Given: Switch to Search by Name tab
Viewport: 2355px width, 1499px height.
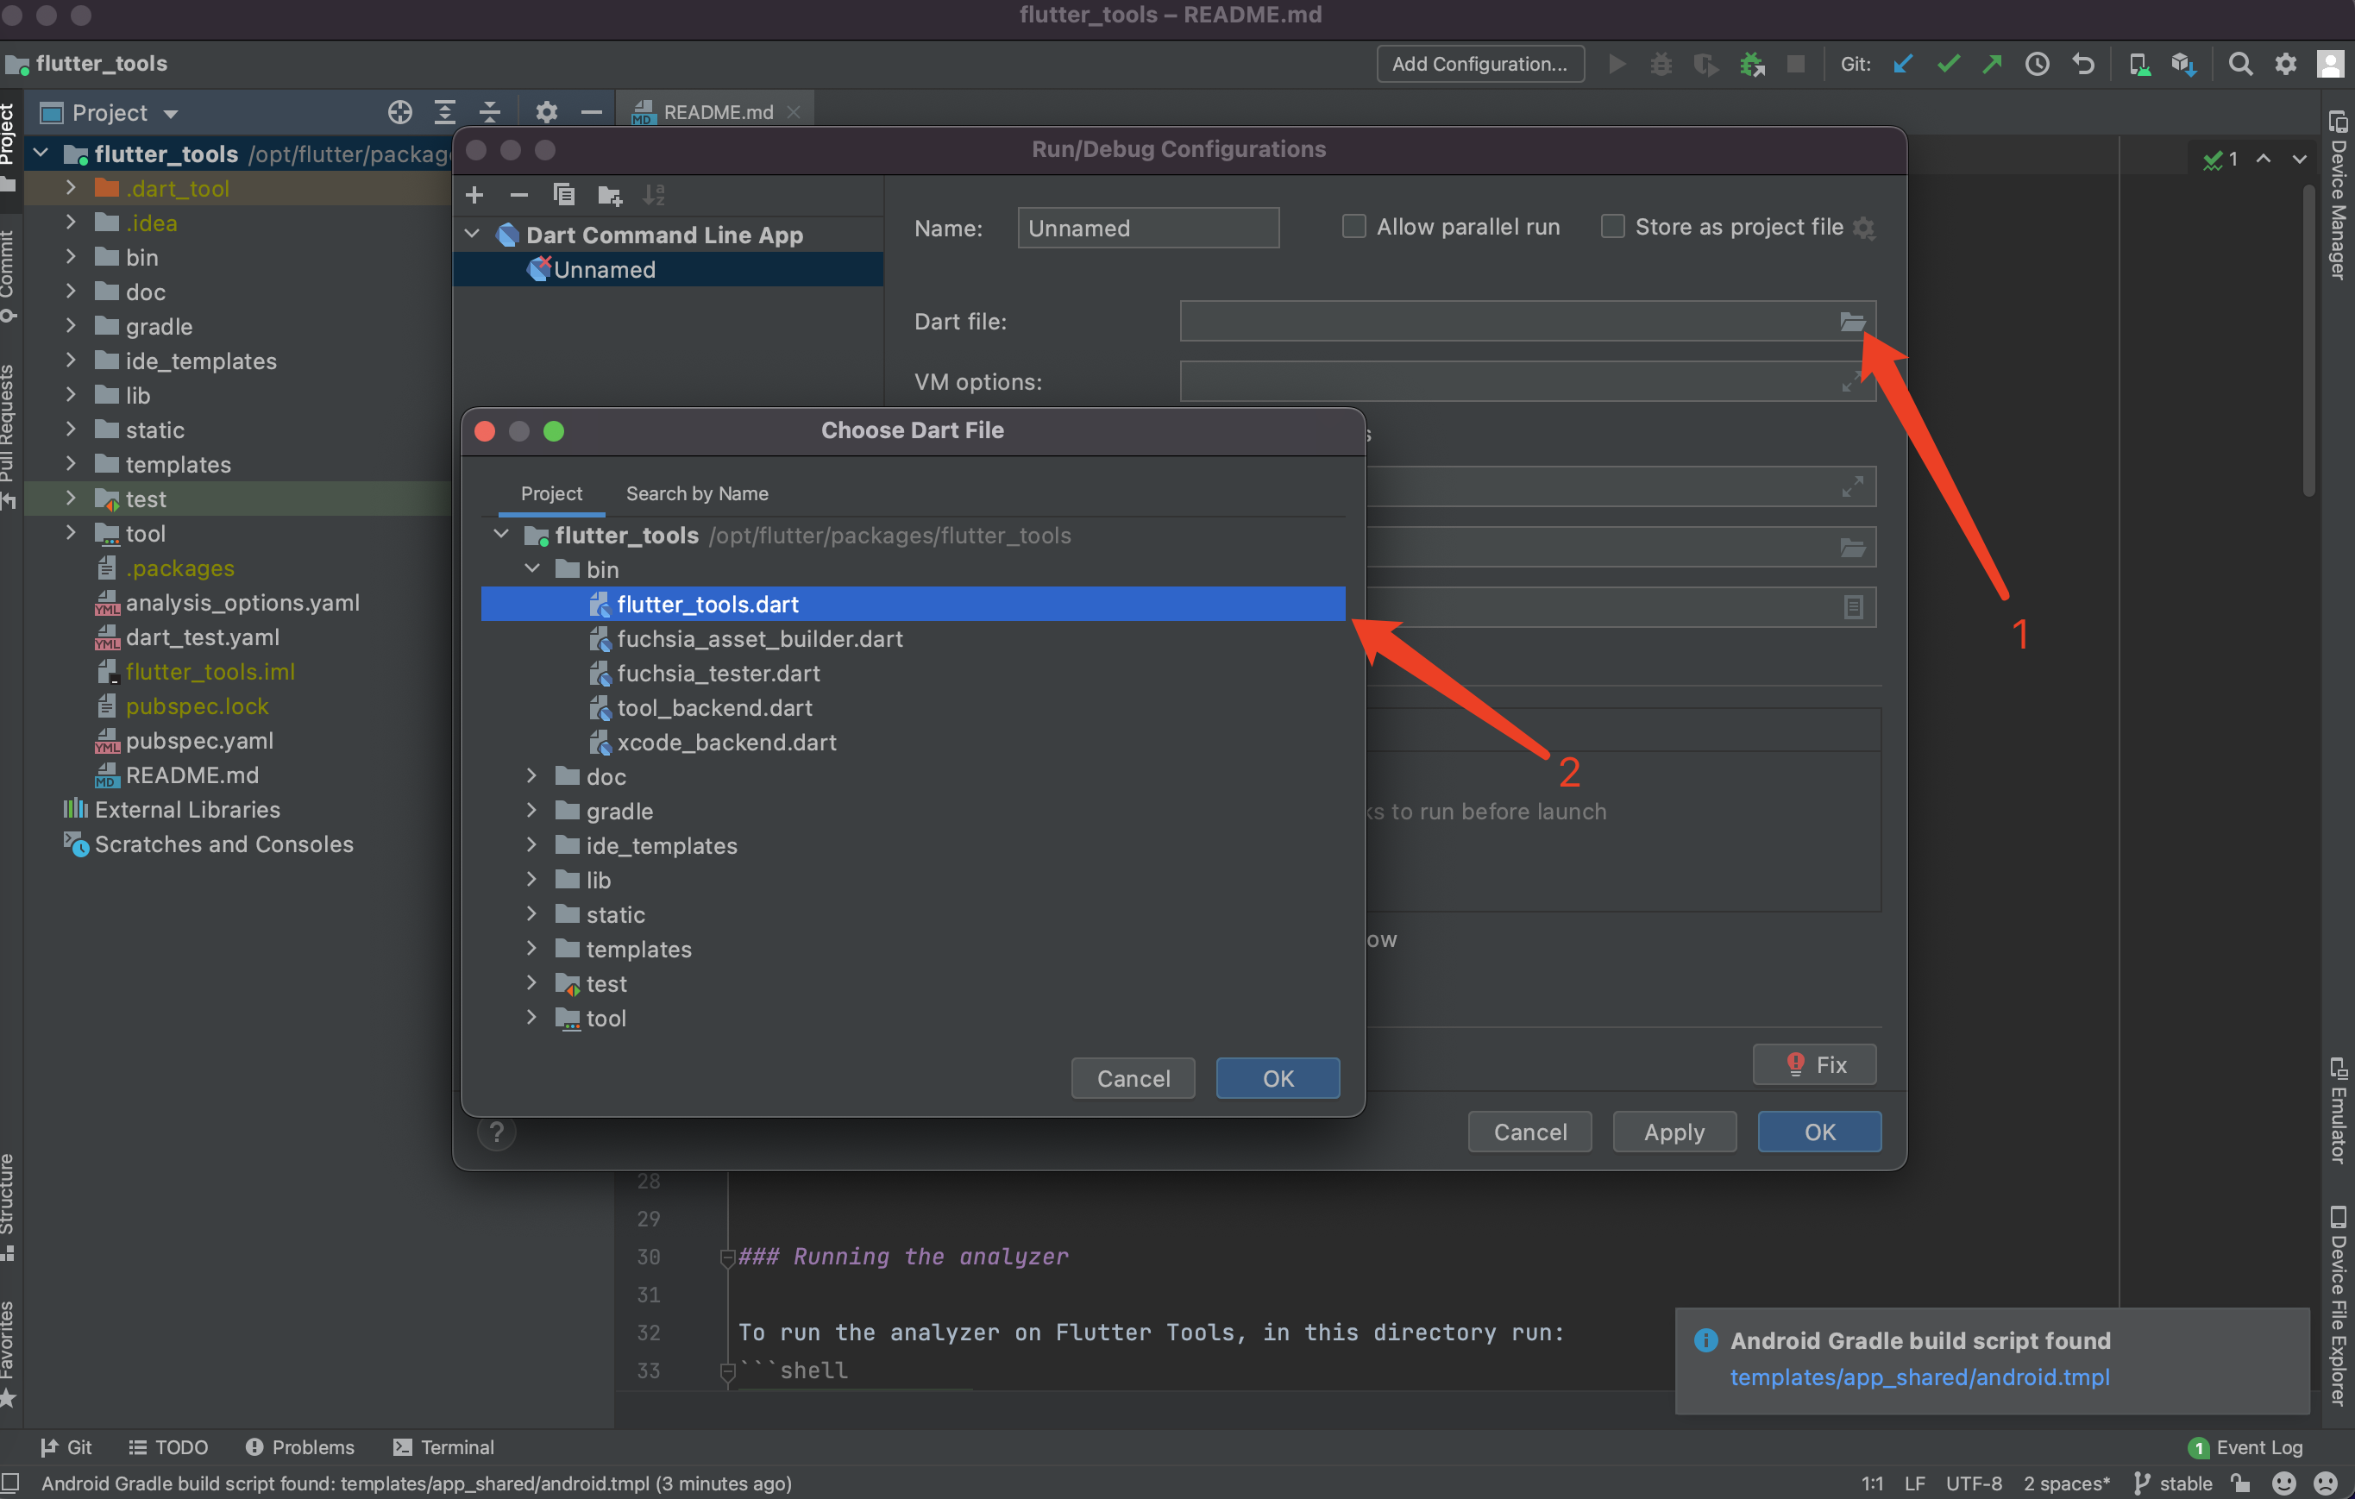Looking at the screenshot, I should (x=697, y=494).
